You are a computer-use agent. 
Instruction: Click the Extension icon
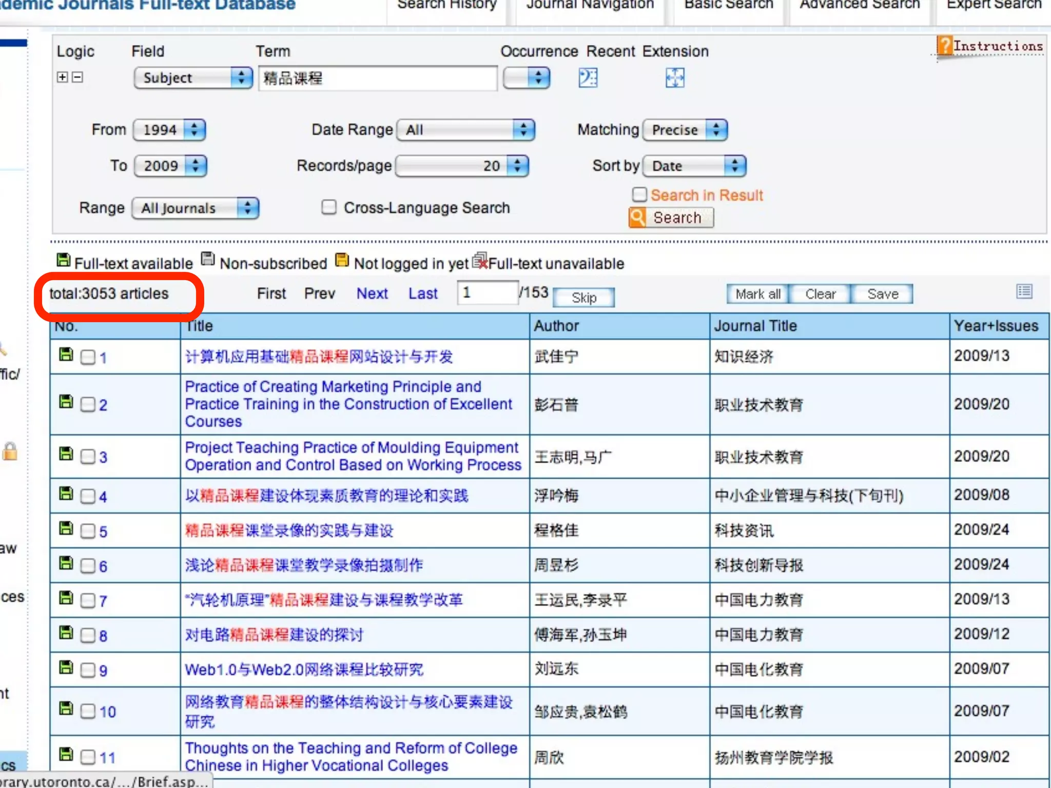click(674, 78)
